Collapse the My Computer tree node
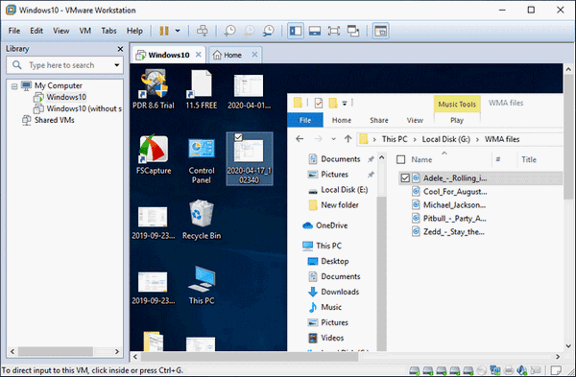 click(14, 86)
